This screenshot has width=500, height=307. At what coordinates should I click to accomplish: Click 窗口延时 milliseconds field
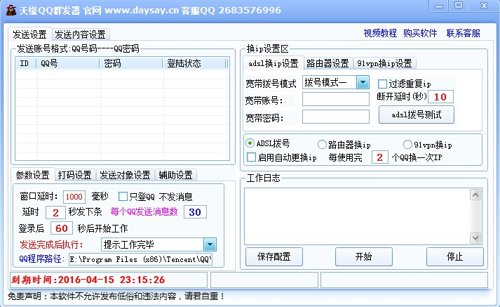(74, 197)
